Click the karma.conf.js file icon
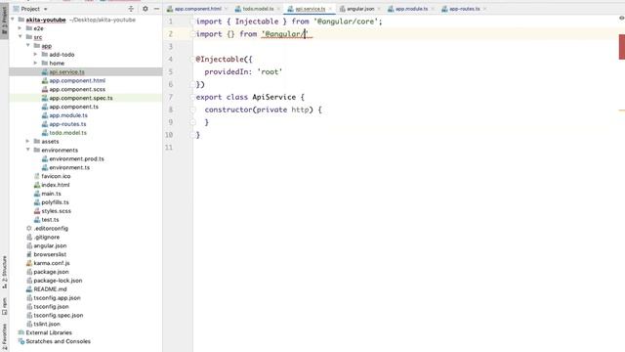Viewport: 625px width, 352px height. coord(29,263)
